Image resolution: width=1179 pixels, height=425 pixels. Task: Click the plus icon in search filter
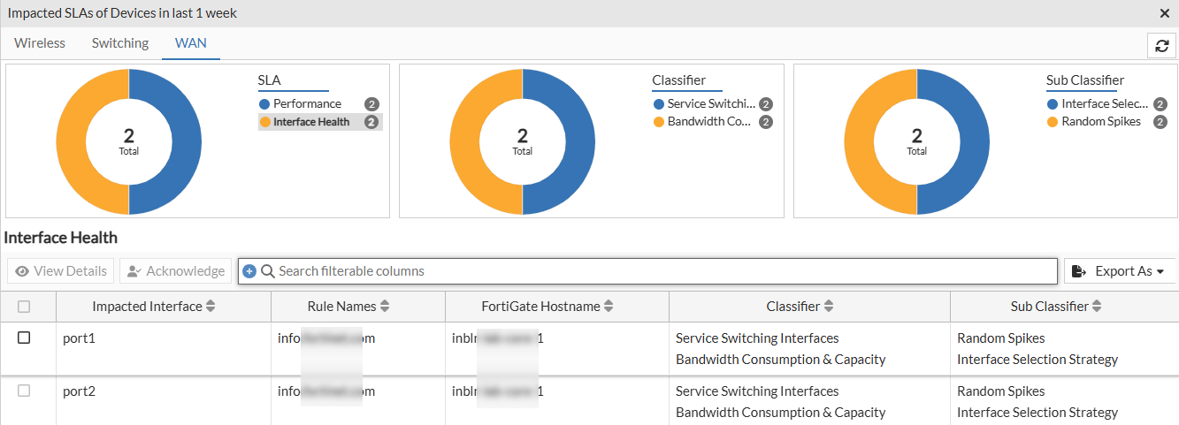click(x=249, y=271)
